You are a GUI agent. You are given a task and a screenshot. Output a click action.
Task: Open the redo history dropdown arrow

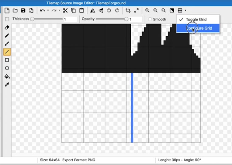59,11
